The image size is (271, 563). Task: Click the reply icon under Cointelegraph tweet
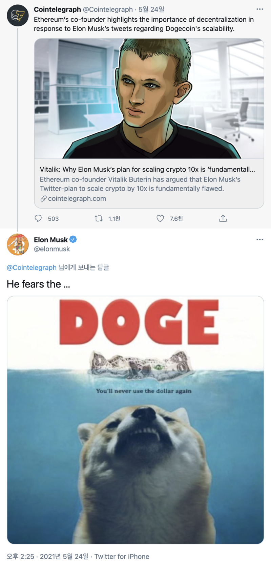[38, 218]
